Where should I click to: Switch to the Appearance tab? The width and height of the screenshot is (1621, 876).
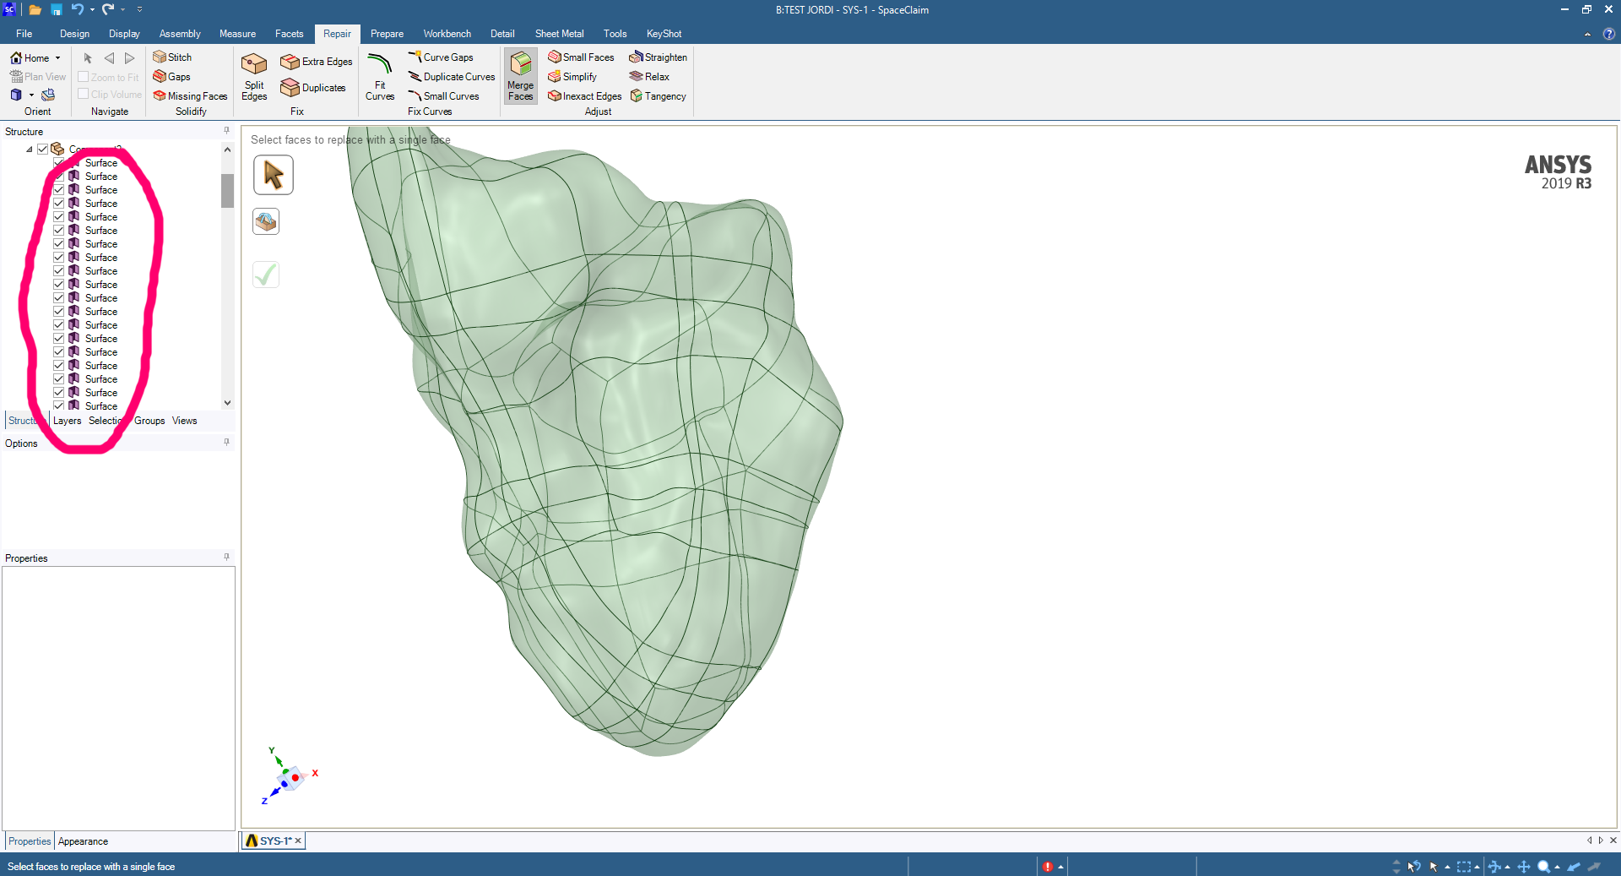[x=83, y=841]
